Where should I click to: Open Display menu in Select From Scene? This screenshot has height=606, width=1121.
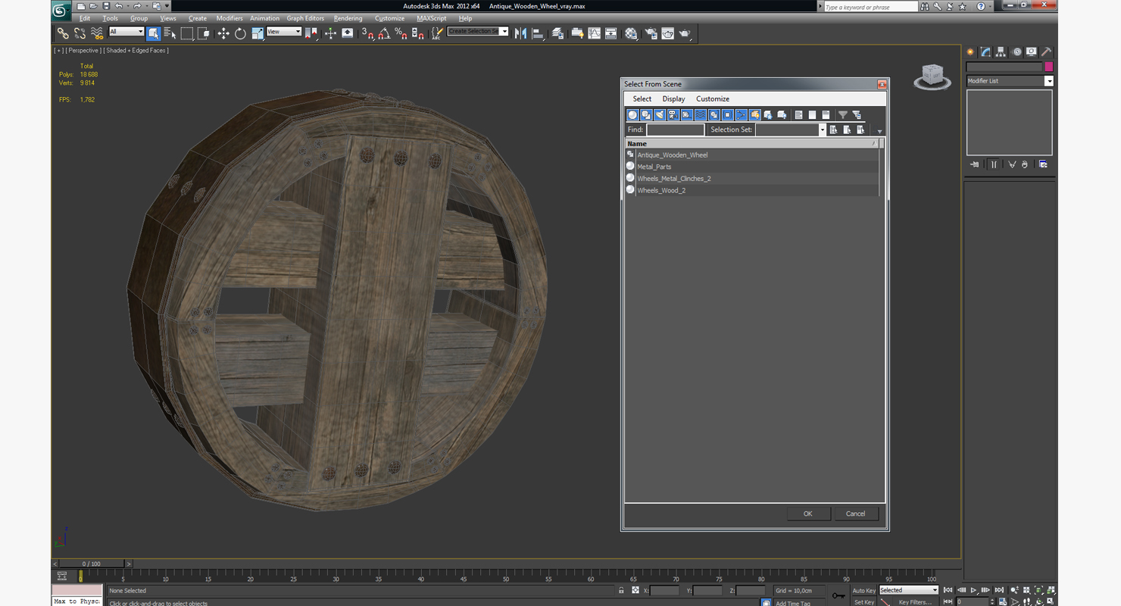pyautogui.click(x=673, y=98)
